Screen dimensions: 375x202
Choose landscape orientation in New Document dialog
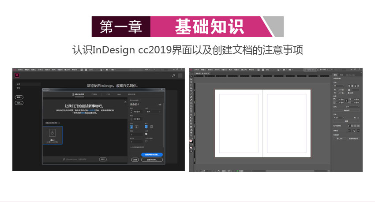coord(136,127)
